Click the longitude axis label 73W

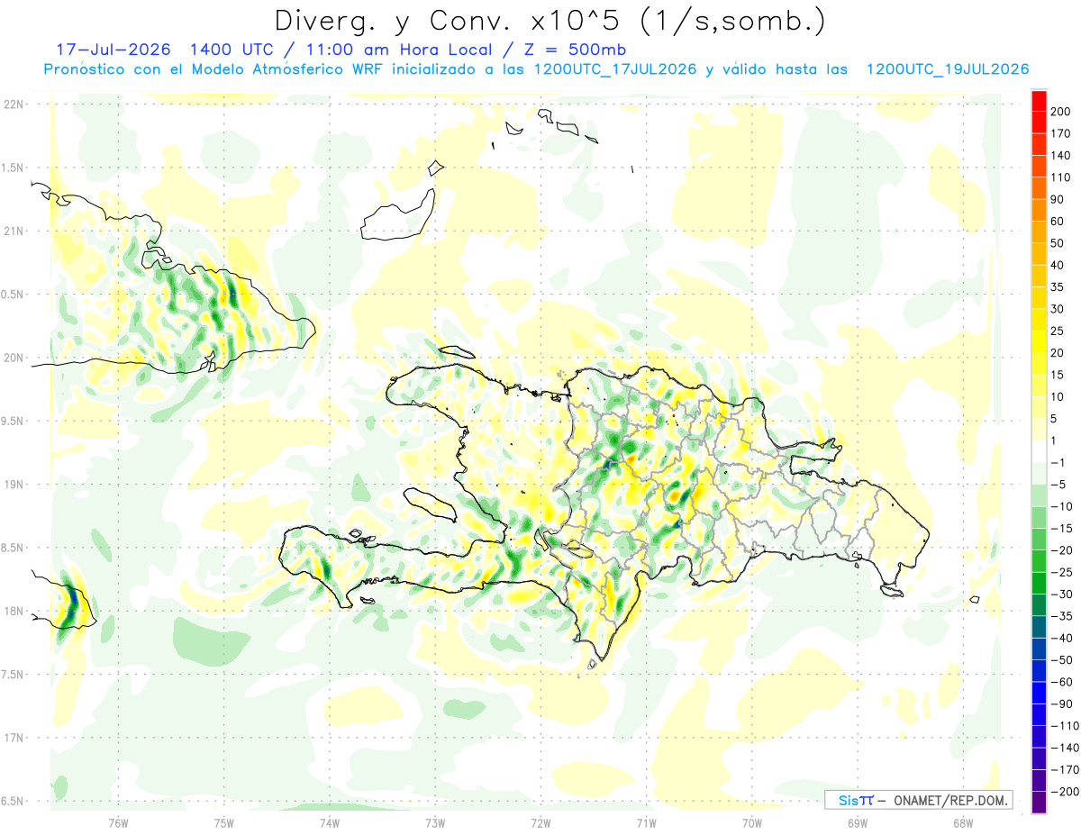(435, 823)
